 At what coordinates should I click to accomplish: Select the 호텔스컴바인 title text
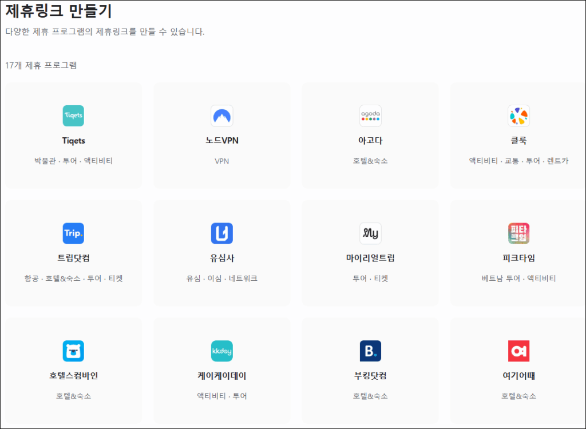74,376
